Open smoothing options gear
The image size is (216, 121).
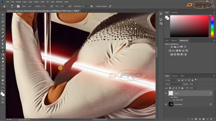tap(91, 6)
